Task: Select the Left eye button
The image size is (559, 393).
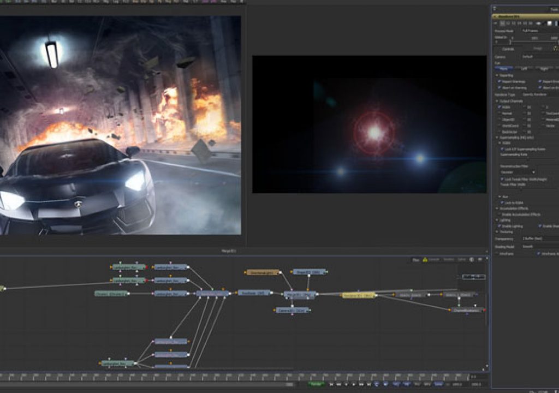Action: (524, 69)
